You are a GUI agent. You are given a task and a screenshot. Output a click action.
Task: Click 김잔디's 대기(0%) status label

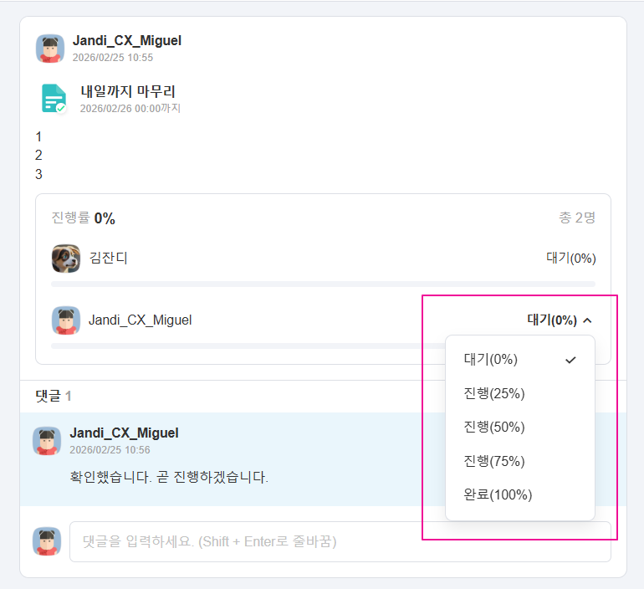570,259
